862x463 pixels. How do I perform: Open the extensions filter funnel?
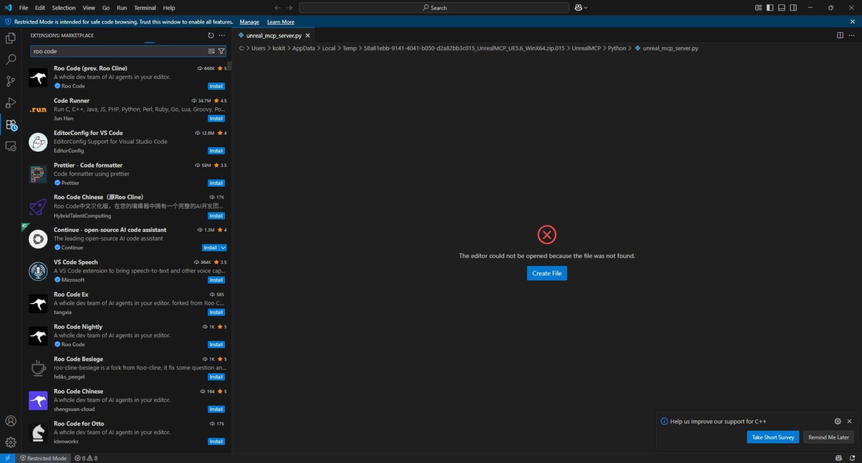(x=221, y=51)
